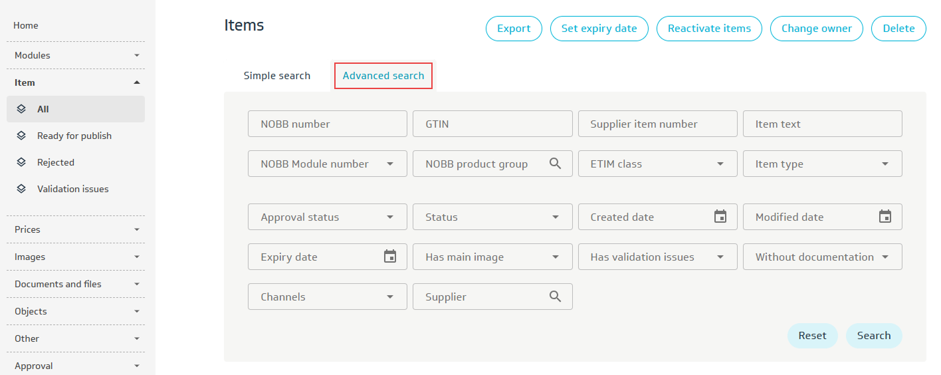The height and width of the screenshot is (375, 941).
Task: Expand the ETIM class dropdown
Action: (657, 164)
